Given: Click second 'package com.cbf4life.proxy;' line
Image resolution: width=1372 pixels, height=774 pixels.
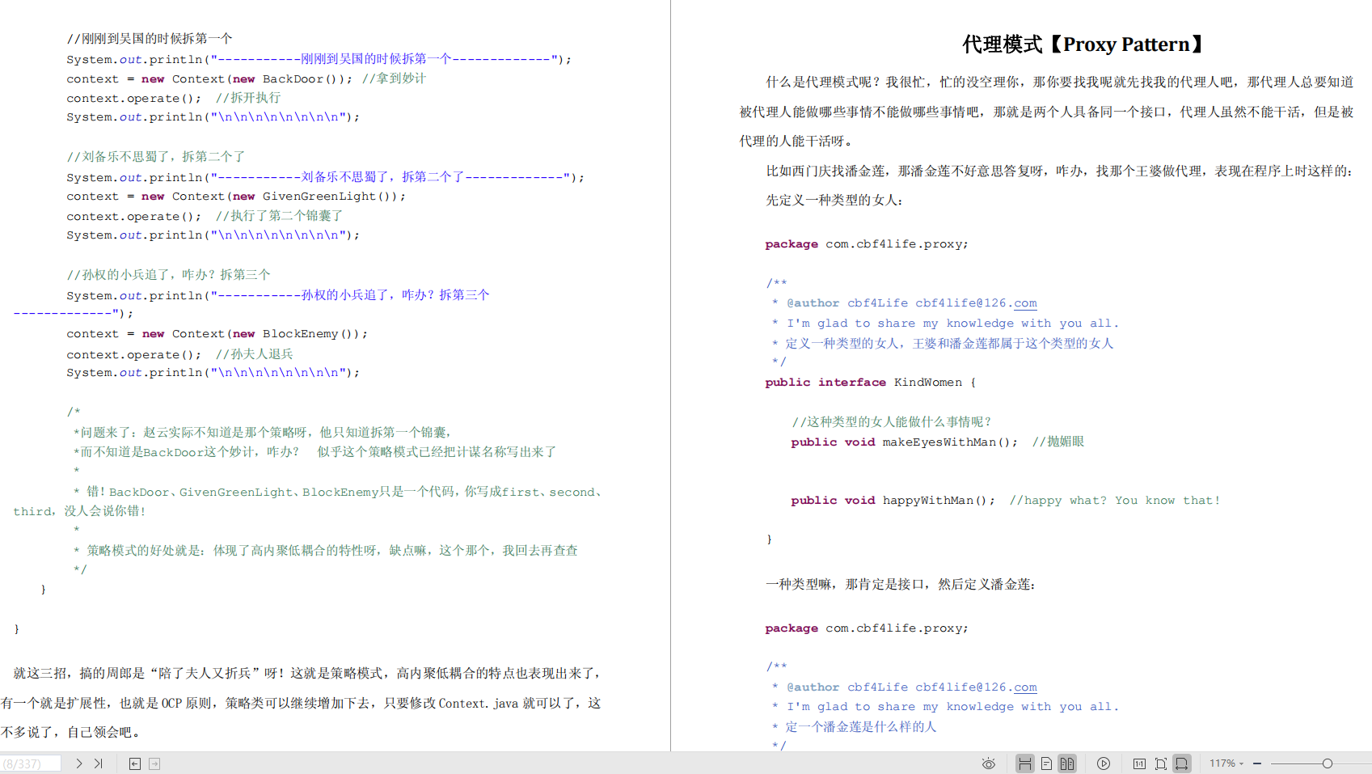Looking at the screenshot, I should tap(866, 628).
